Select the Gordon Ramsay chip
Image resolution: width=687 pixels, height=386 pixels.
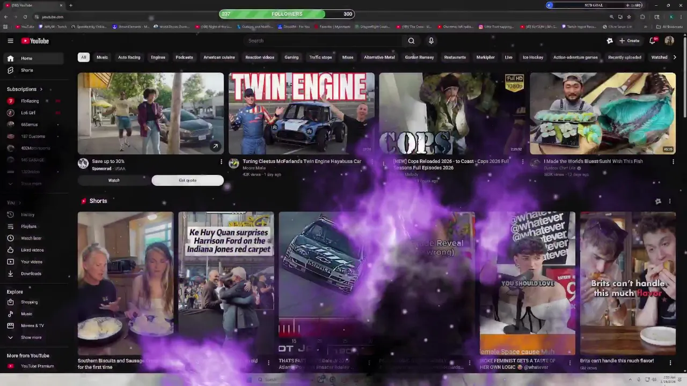419,57
